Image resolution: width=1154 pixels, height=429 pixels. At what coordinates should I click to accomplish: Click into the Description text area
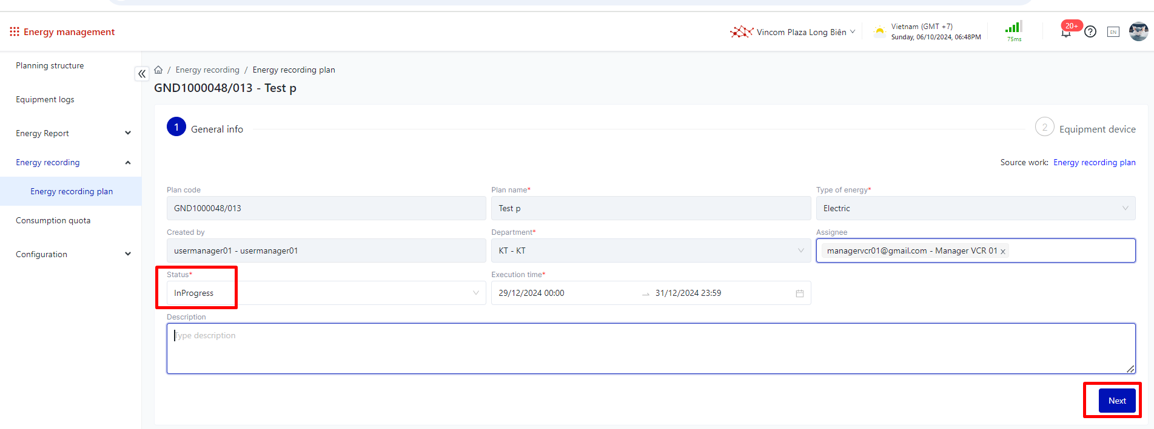pyautogui.click(x=650, y=348)
